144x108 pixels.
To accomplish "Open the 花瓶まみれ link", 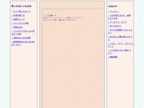I will coord(17,27).
